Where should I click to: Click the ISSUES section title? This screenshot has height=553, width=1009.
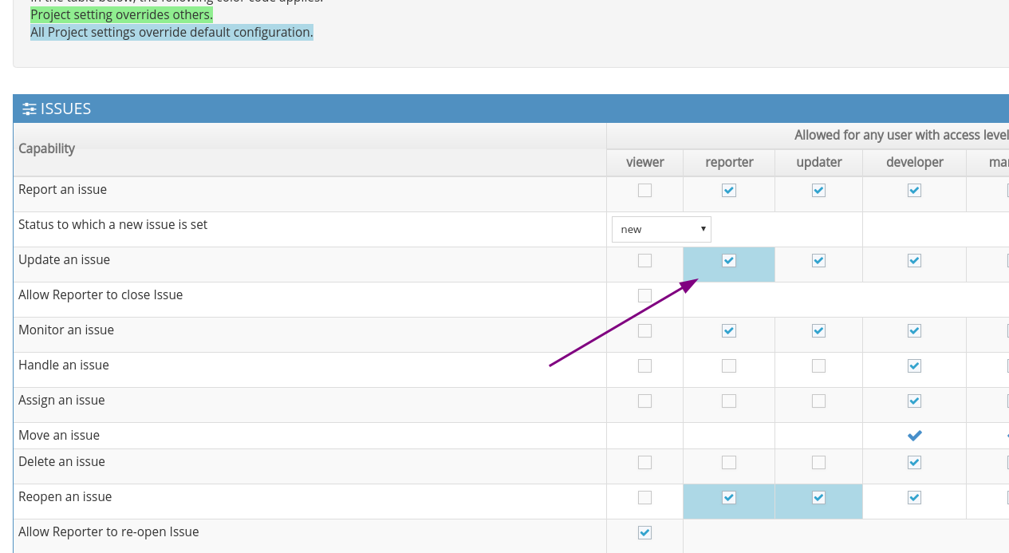click(x=65, y=109)
